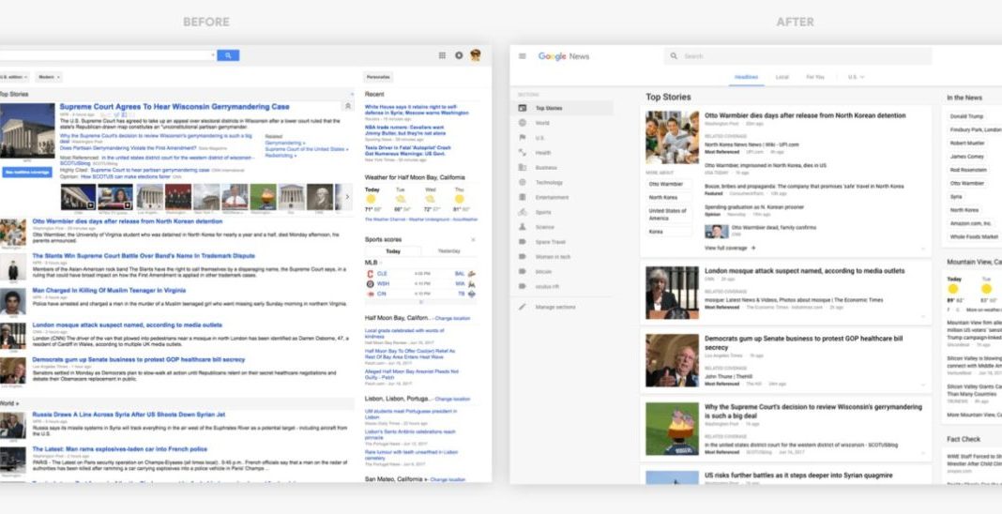Click the Gerrymandering related topic link
The image size is (1002, 514).
[x=285, y=143]
